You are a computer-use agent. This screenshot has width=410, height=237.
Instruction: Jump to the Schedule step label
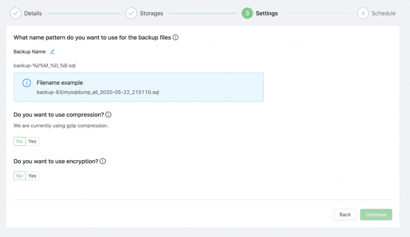click(384, 13)
